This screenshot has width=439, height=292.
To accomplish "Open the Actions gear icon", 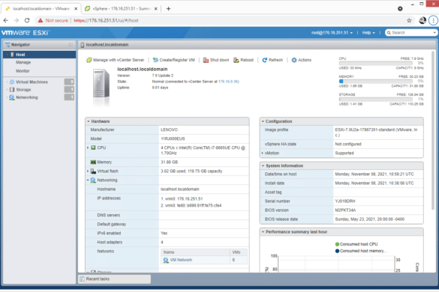I will (294, 60).
